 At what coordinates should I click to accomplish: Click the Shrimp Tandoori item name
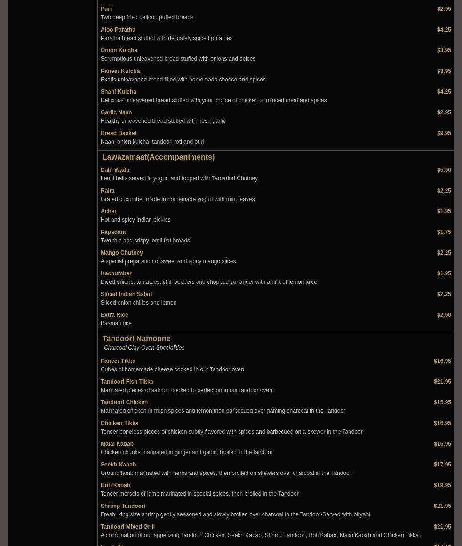tap(123, 506)
